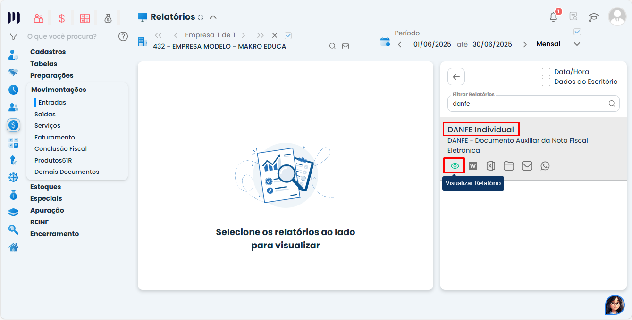This screenshot has height=320, width=632.
Task: Open the Conclusão Fiscal submenu item
Action: (61, 148)
